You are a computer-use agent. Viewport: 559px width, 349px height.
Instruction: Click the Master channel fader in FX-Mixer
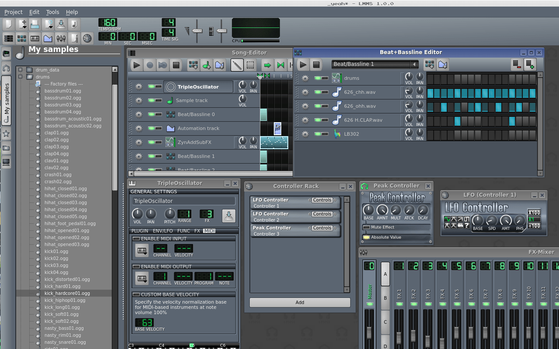369,332
